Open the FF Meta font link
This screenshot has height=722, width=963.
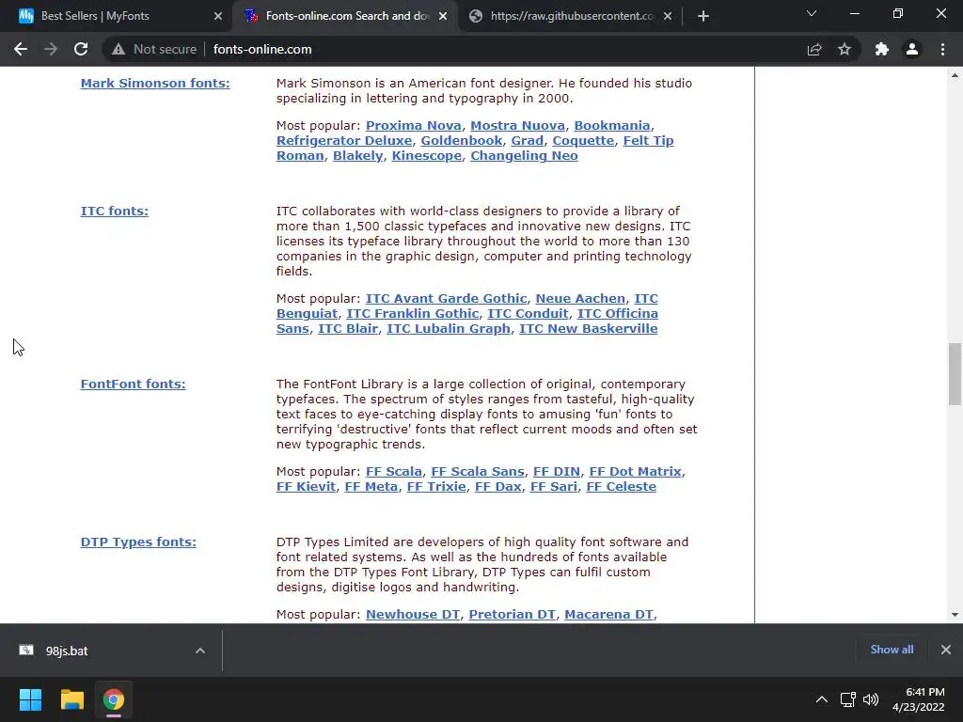371,486
